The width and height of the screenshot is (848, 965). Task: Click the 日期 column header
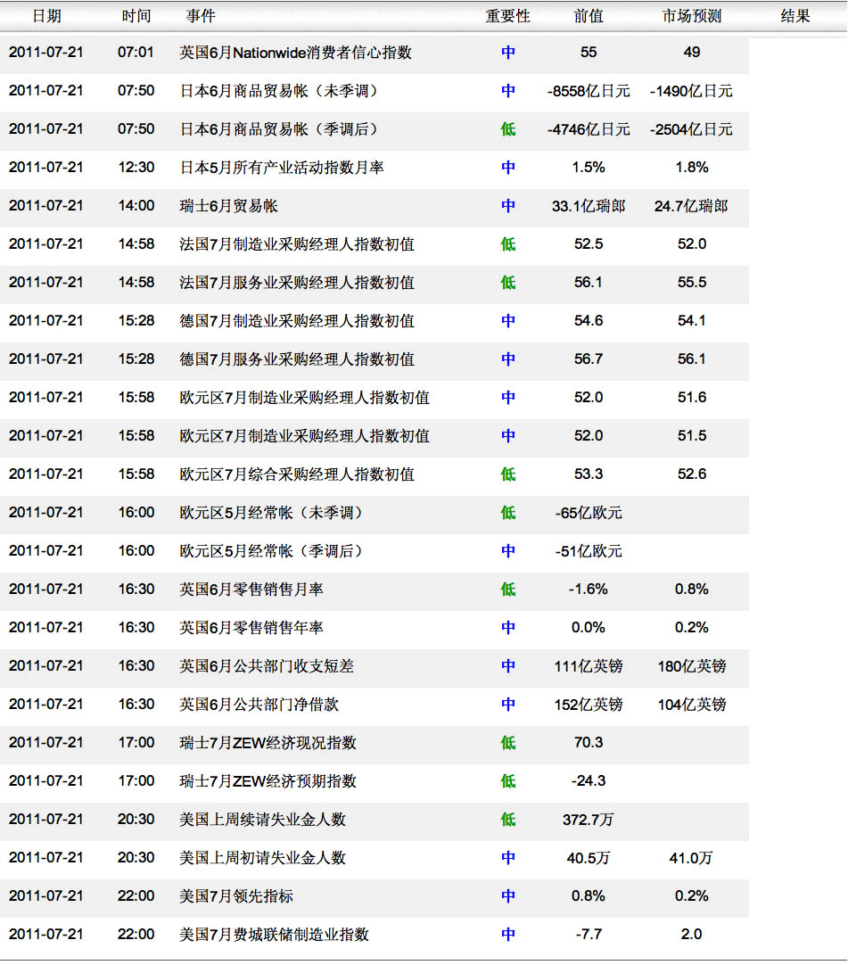click(x=46, y=16)
